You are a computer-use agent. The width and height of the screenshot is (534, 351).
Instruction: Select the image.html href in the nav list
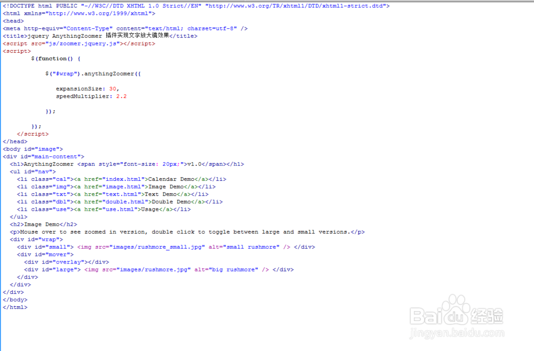click(x=119, y=186)
